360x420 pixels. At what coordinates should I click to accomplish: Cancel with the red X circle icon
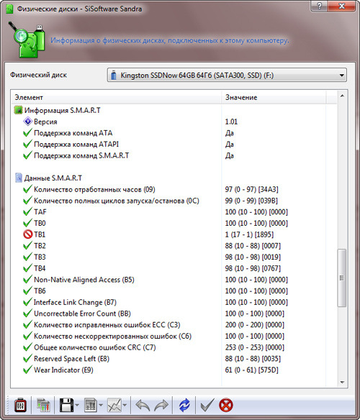tap(226, 406)
